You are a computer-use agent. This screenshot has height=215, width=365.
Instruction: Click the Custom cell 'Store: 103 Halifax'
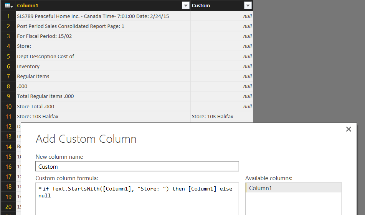pyautogui.click(x=221, y=116)
